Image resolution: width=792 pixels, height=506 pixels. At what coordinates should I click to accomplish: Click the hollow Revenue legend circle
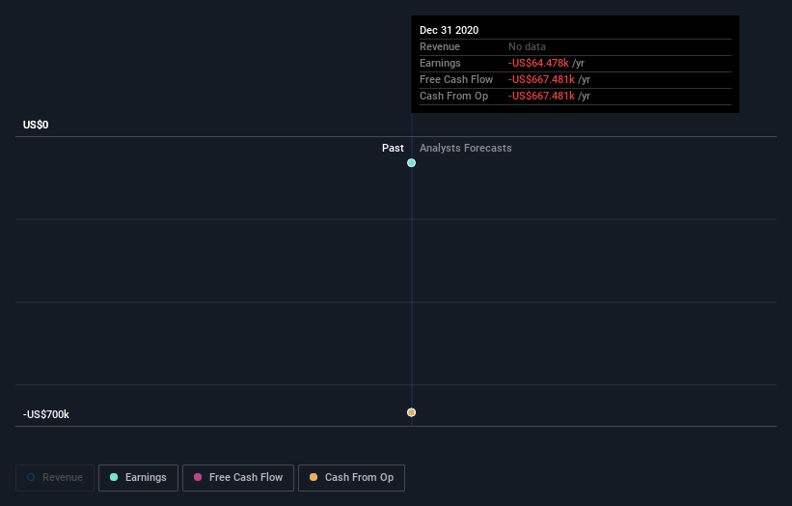pos(31,477)
